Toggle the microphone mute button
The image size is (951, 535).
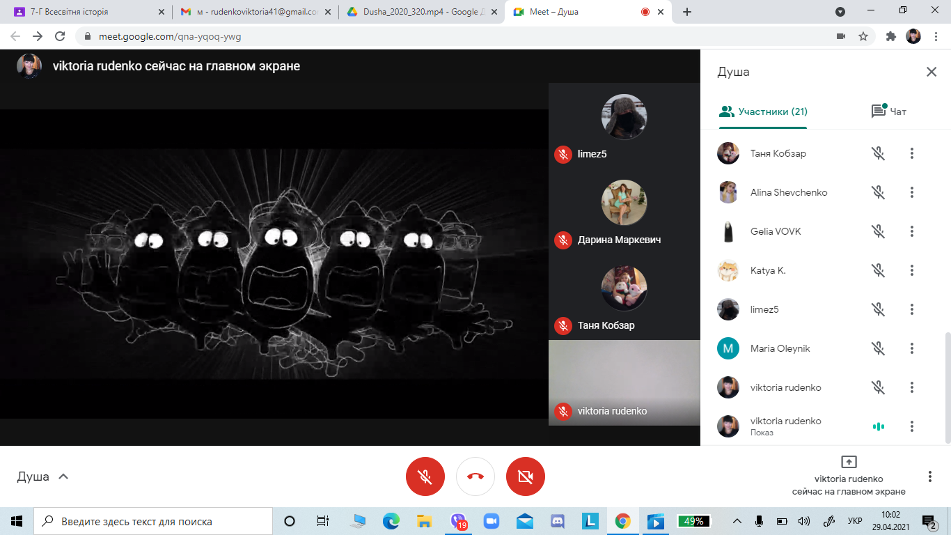tap(425, 476)
